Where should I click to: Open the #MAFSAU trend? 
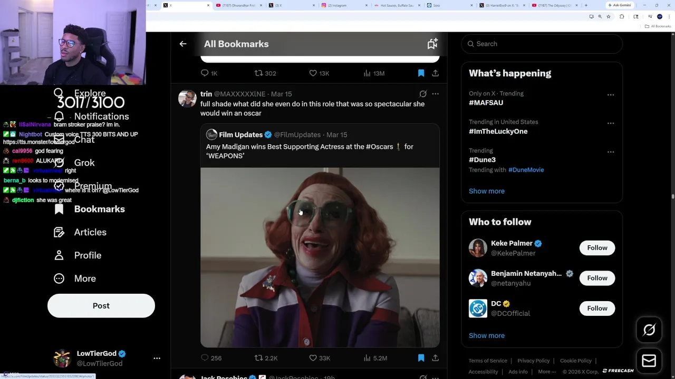[486, 103]
